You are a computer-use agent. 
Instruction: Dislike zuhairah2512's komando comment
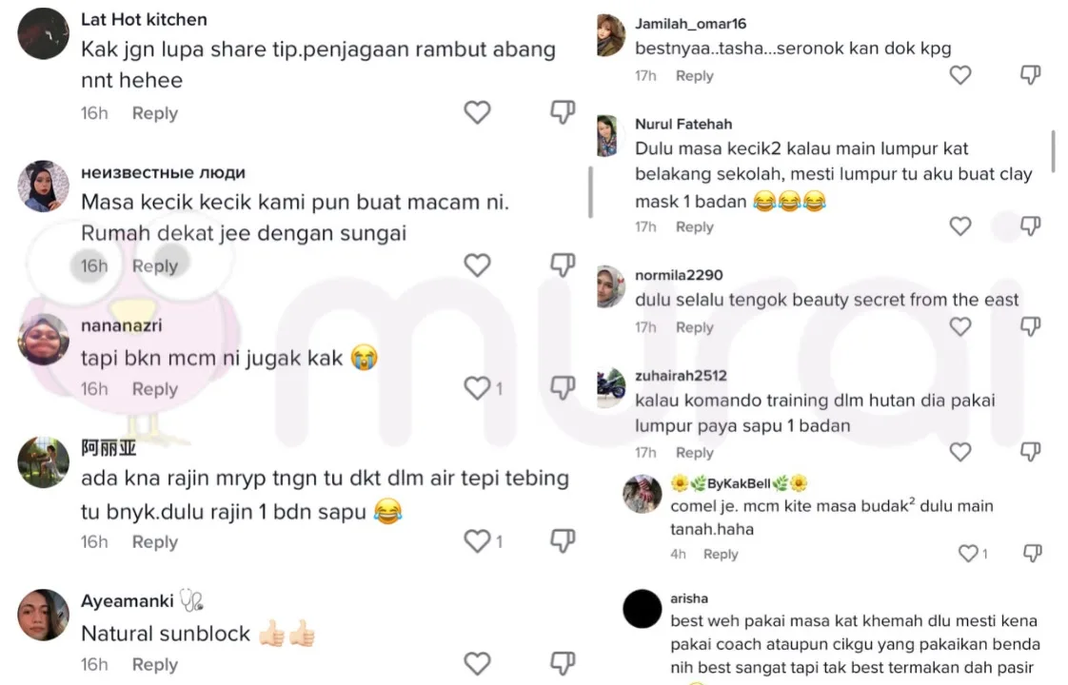[x=1030, y=452]
